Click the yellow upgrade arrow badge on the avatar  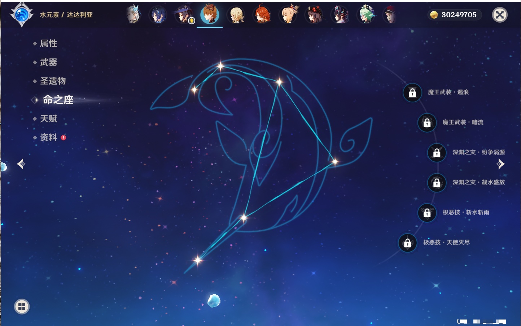coord(192,21)
